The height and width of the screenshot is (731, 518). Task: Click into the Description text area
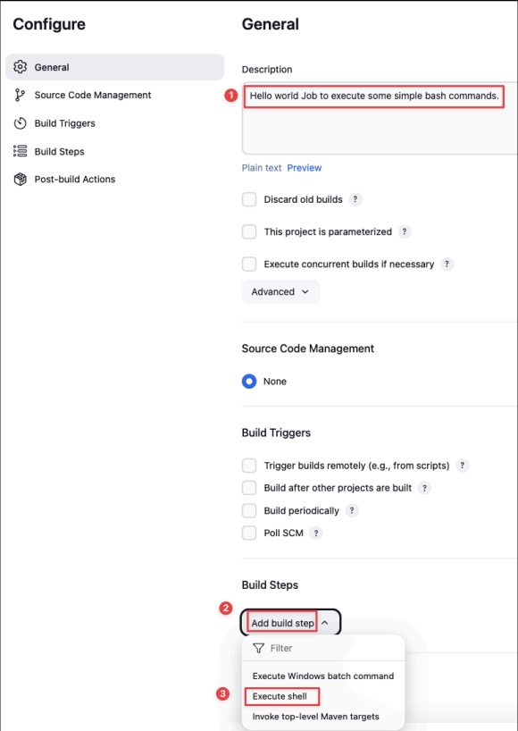pos(380,119)
